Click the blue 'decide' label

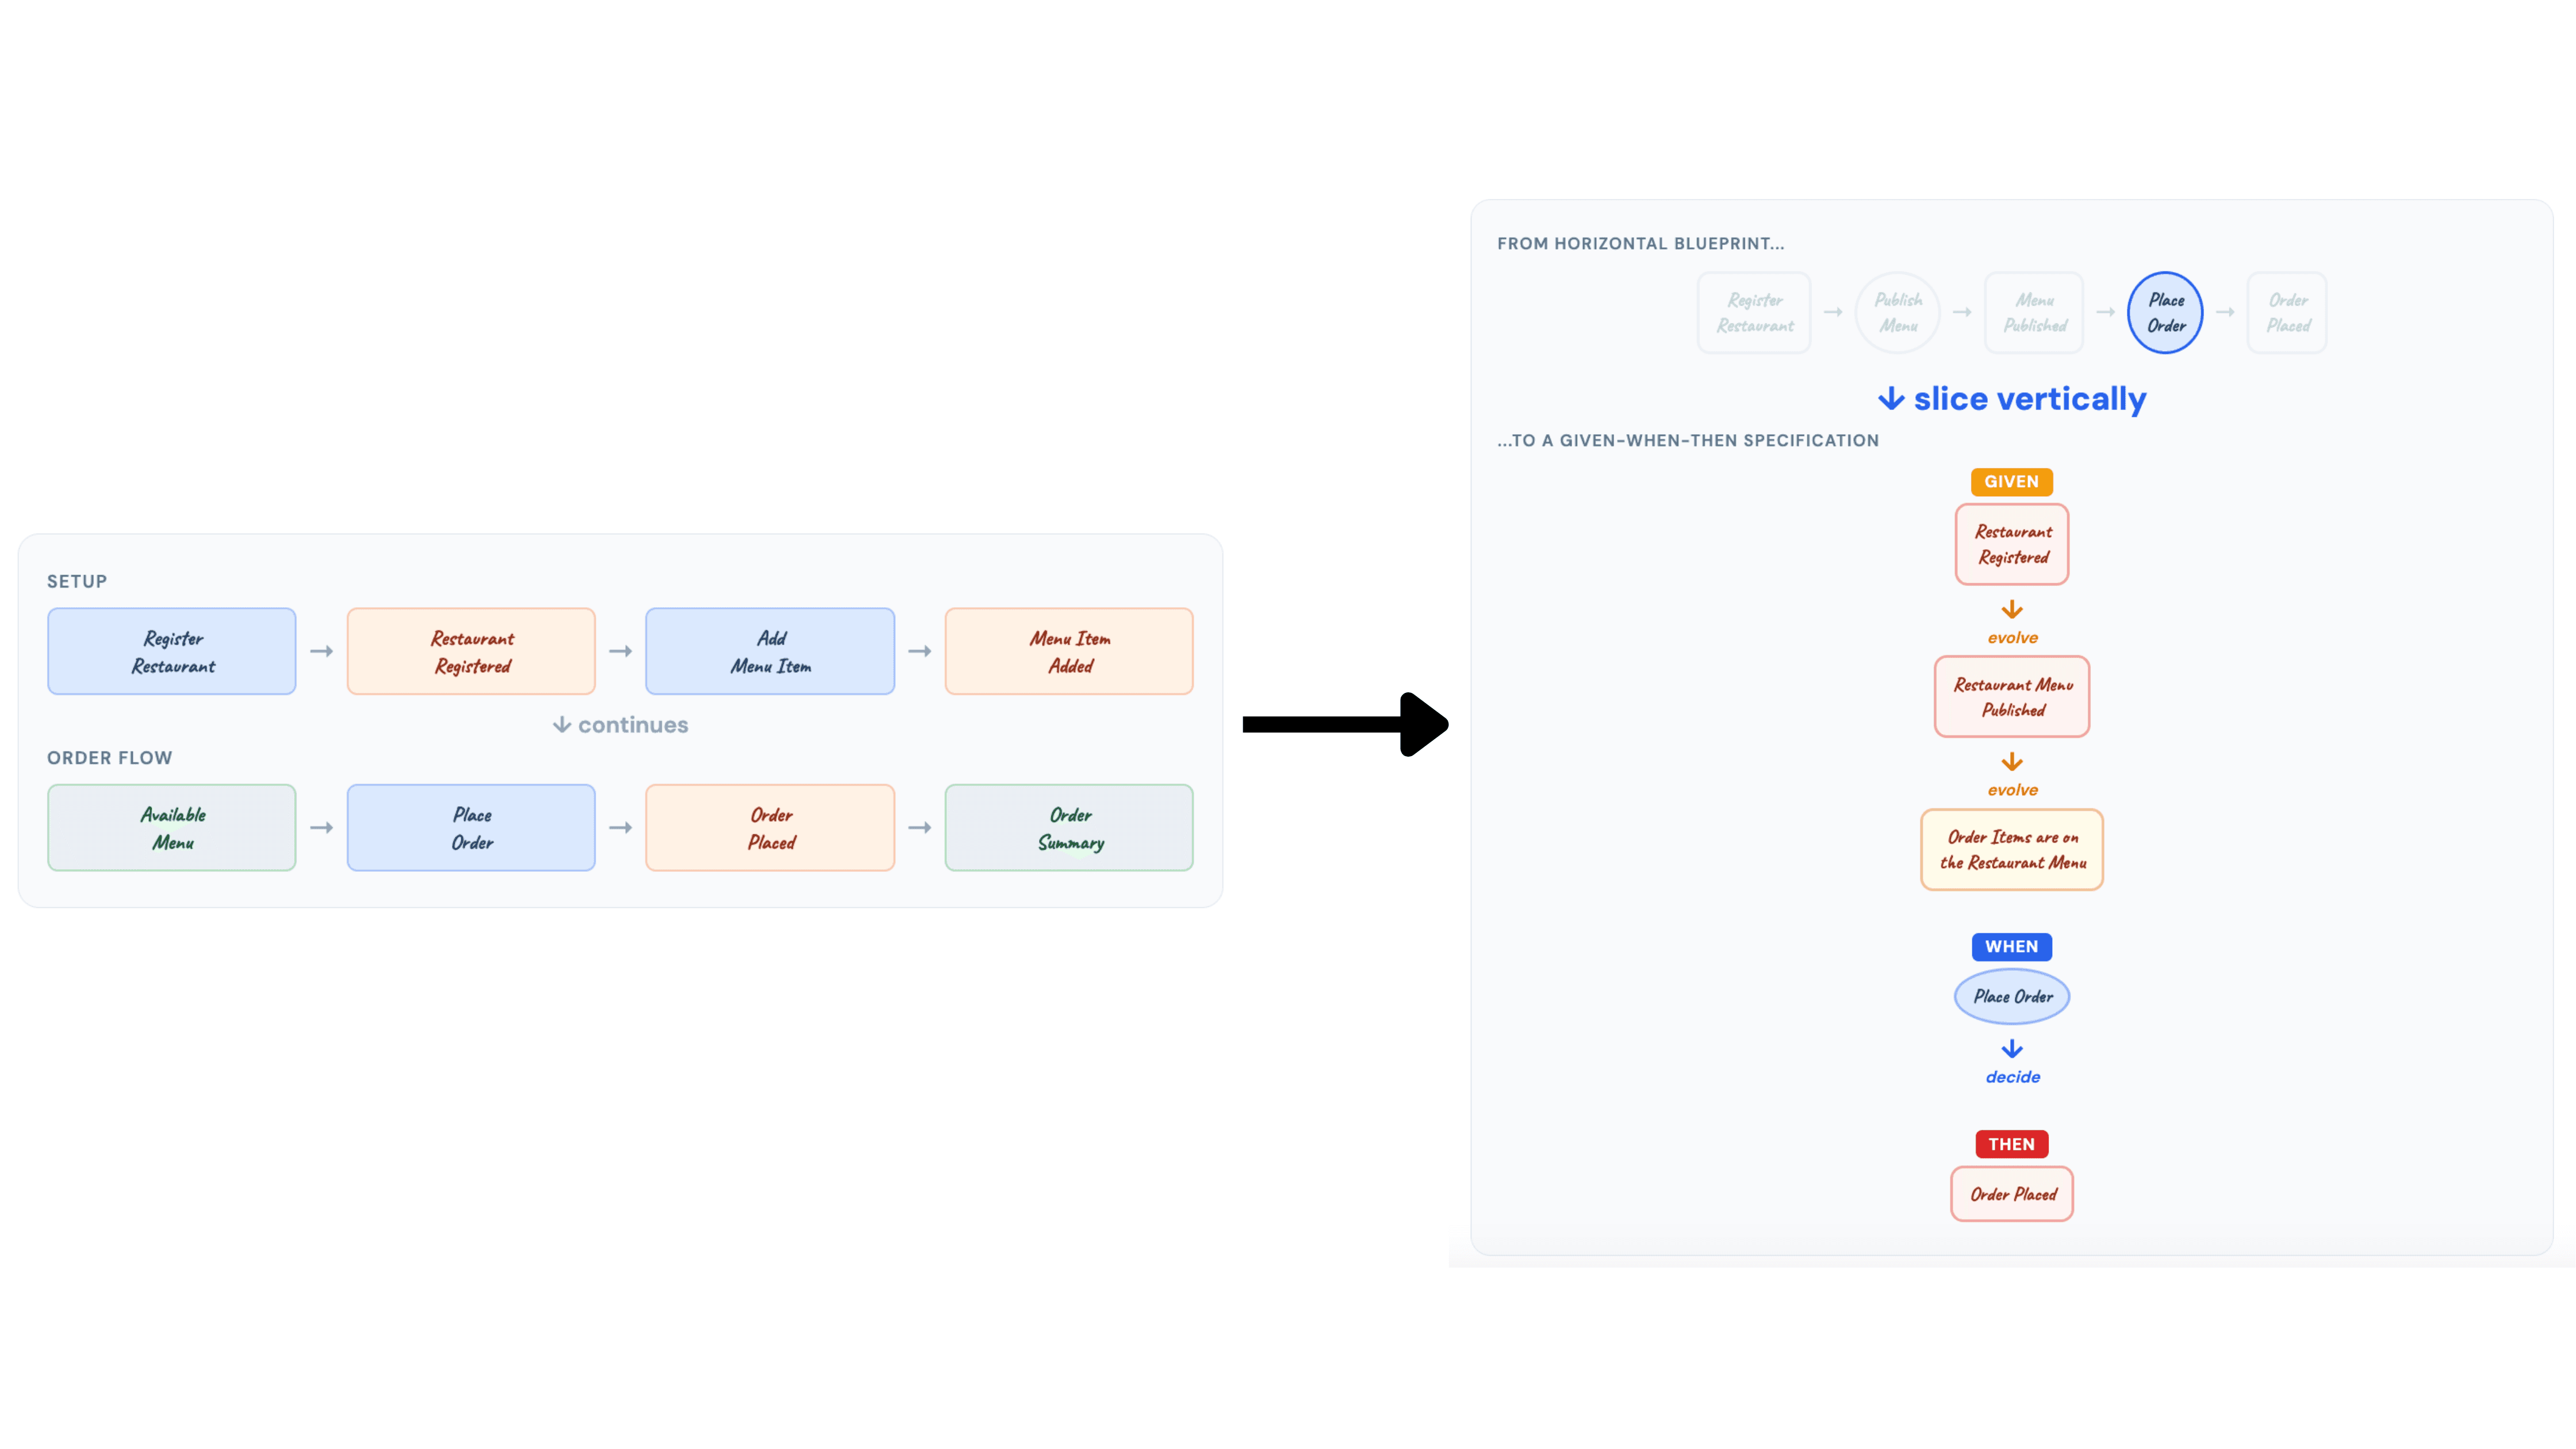[2013, 1077]
